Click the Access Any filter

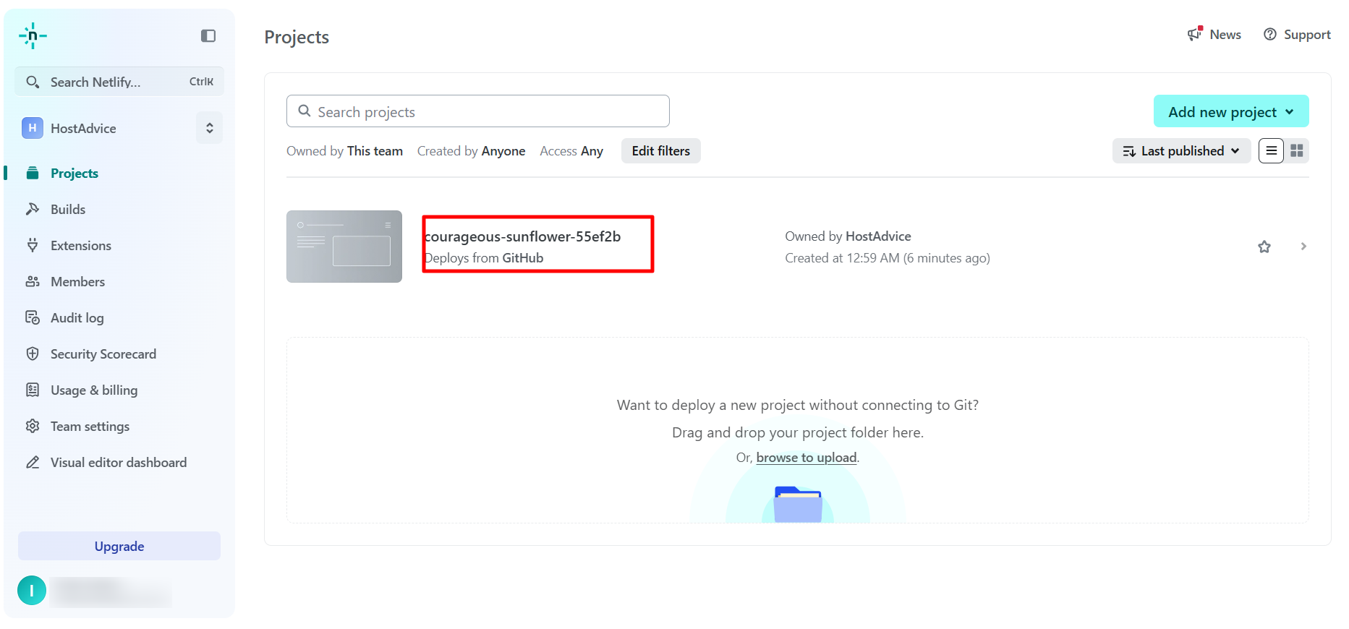tap(571, 150)
